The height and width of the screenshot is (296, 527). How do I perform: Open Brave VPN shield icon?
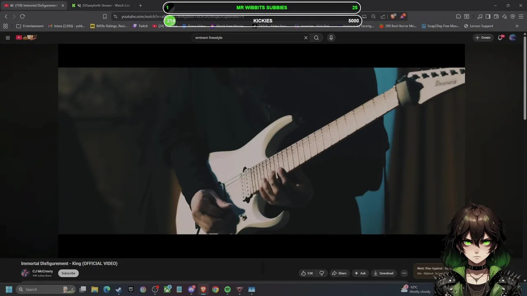(513, 16)
